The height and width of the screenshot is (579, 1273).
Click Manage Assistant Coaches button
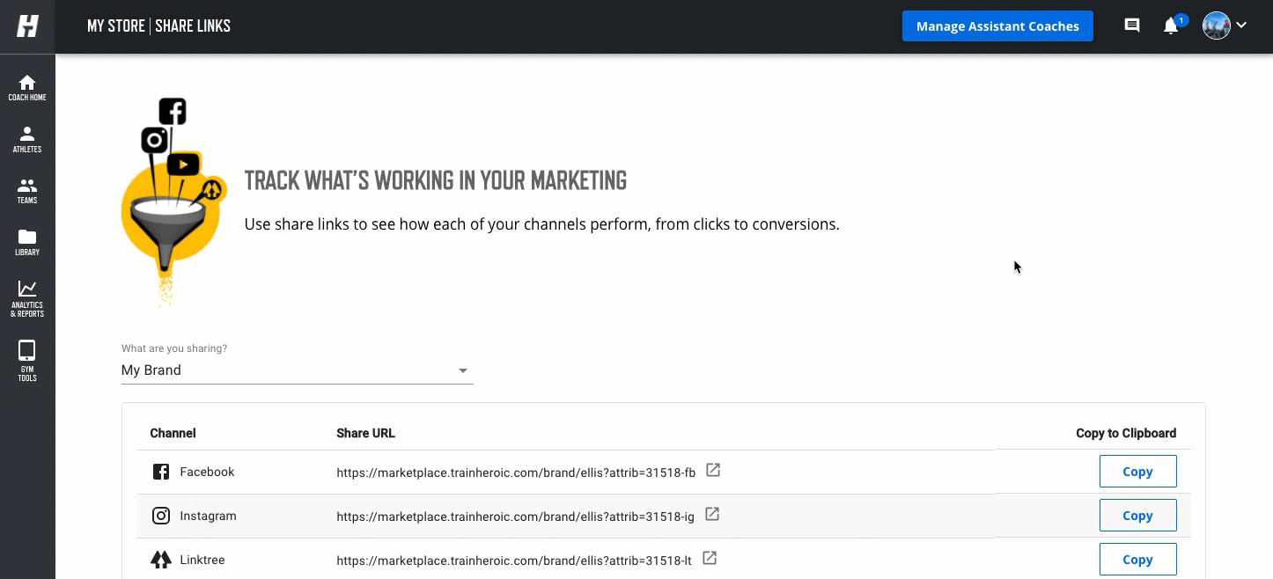(997, 26)
